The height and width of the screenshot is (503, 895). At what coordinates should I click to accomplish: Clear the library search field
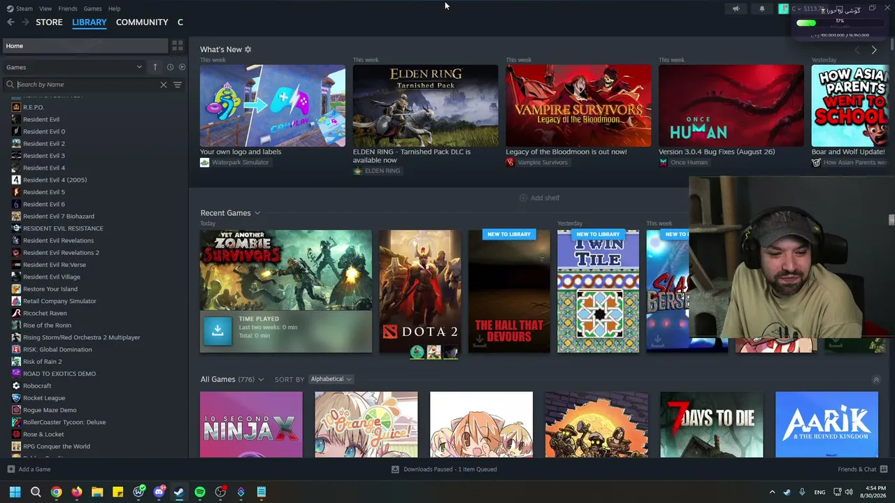(x=164, y=85)
